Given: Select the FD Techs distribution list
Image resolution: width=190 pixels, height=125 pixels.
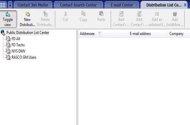Looking at the screenshot, I should pyautogui.click(x=18, y=45).
